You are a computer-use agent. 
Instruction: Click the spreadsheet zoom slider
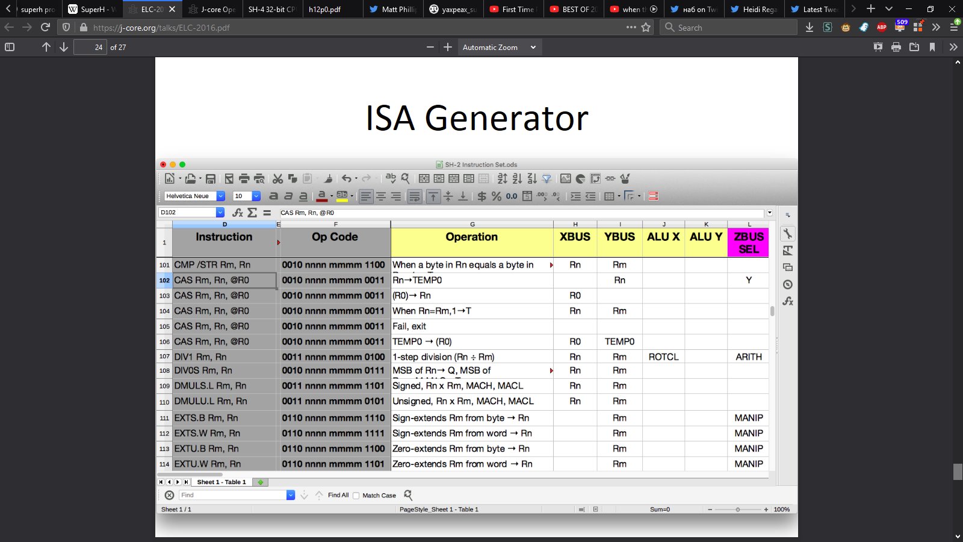738,509
